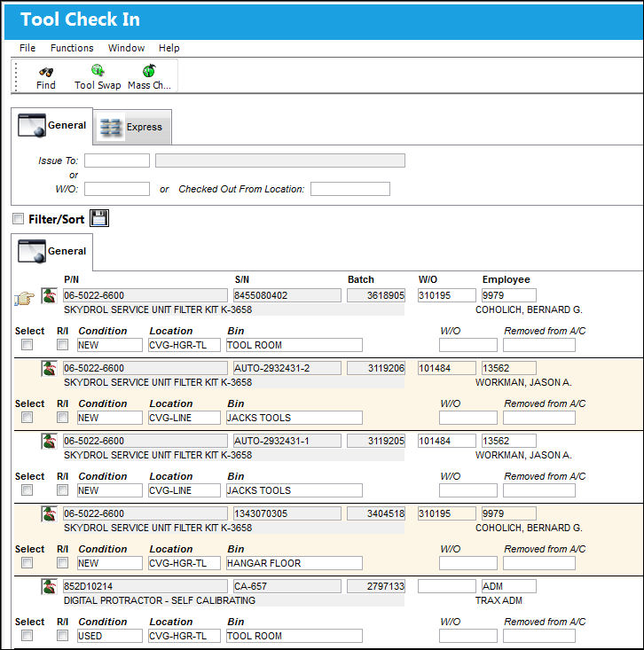The width and height of the screenshot is (644, 650).
Task: Click empty W/O field beside batch 2797133
Action: [x=446, y=586]
